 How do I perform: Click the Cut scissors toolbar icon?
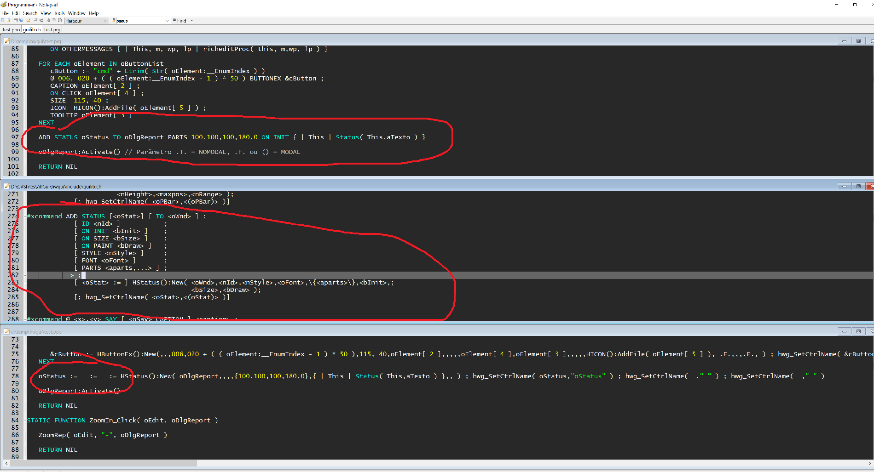tap(48, 20)
